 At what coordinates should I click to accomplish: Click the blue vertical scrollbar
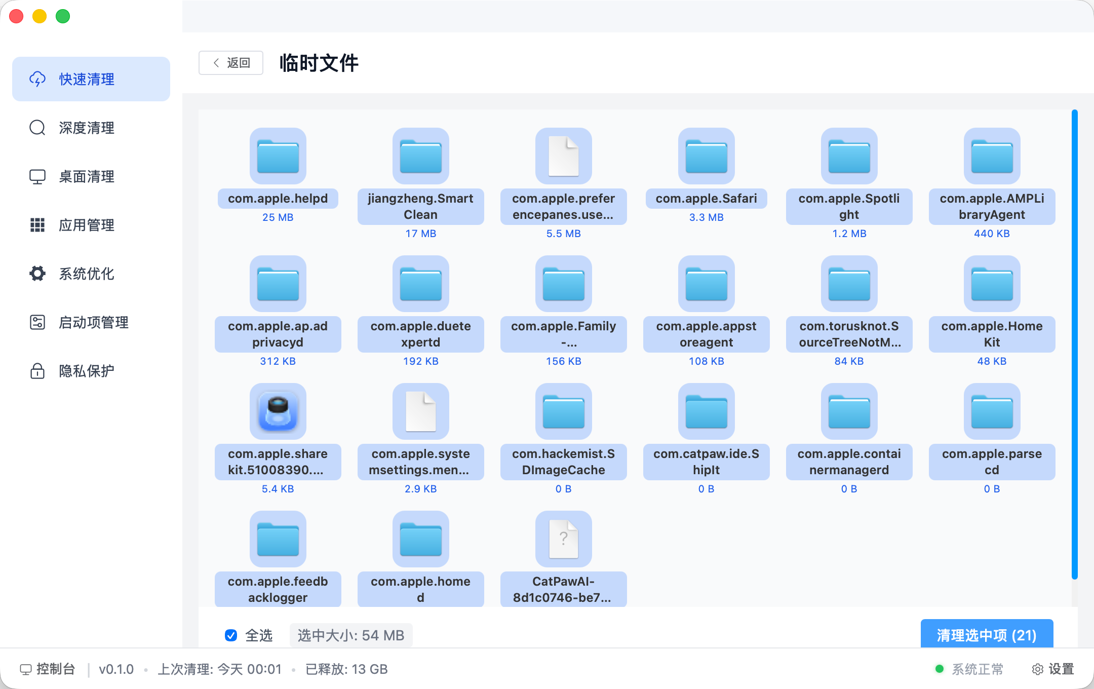(1074, 344)
